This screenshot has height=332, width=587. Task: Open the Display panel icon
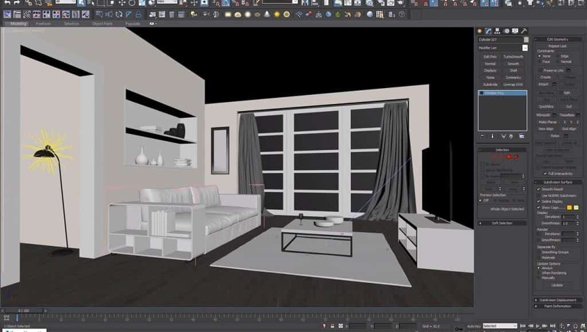[514, 31]
